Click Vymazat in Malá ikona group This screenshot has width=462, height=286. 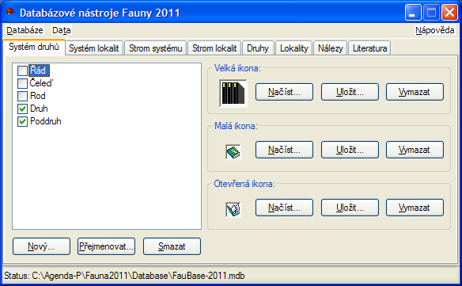(415, 150)
